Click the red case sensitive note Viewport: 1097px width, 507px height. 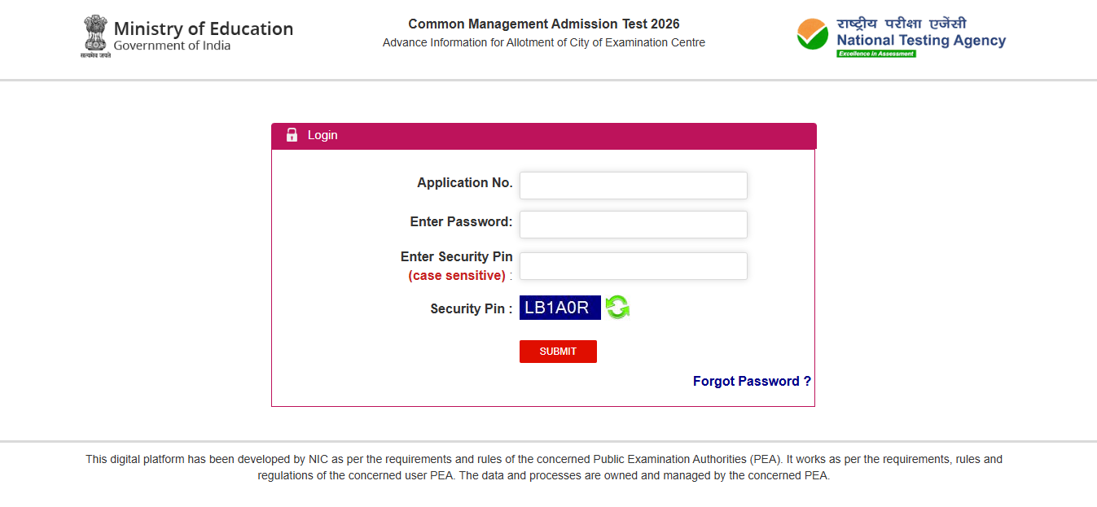[x=457, y=276]
